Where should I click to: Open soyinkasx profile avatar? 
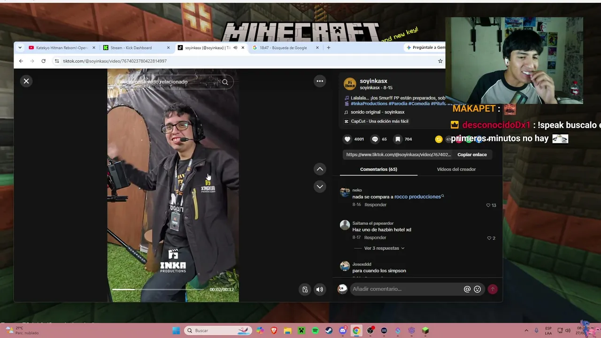pyautogui.click(x=350, y=84)
